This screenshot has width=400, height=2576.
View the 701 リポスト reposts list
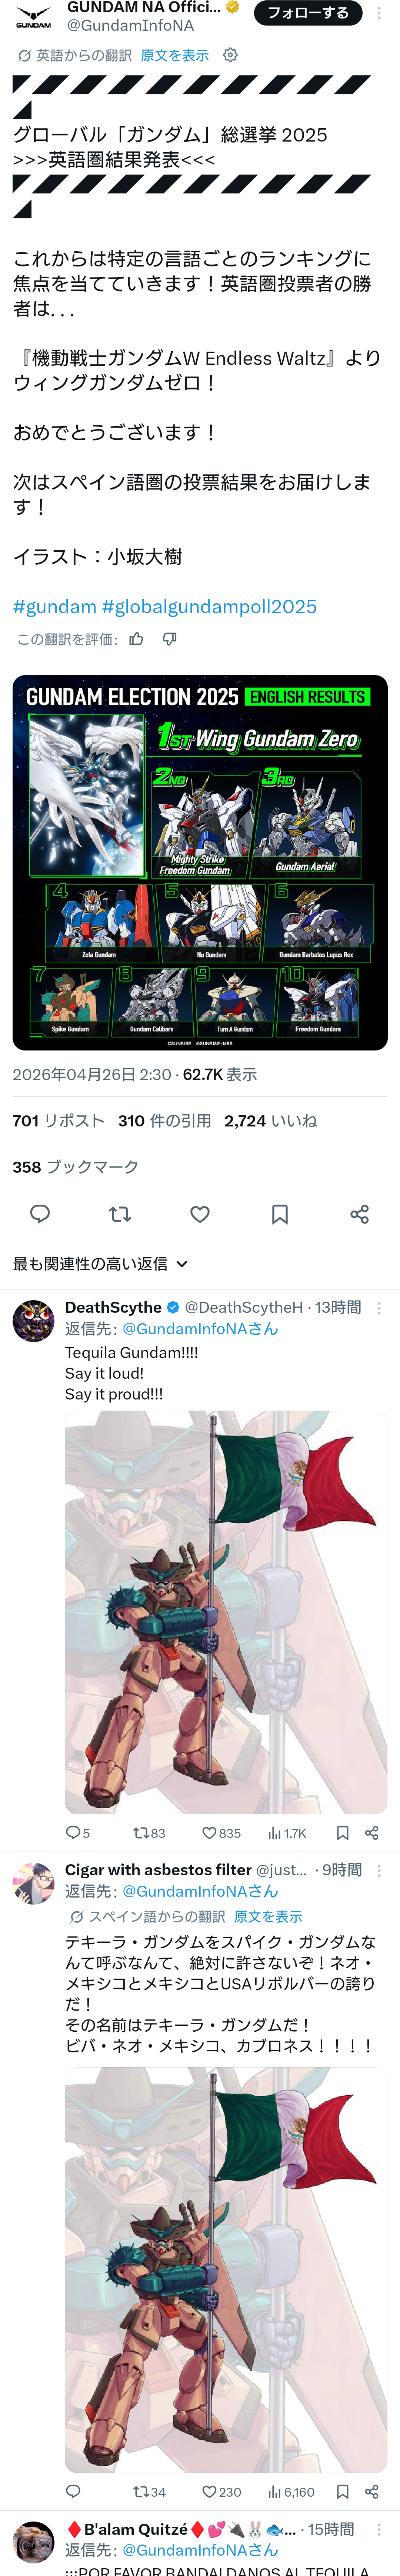click(x=58, y=1121)
